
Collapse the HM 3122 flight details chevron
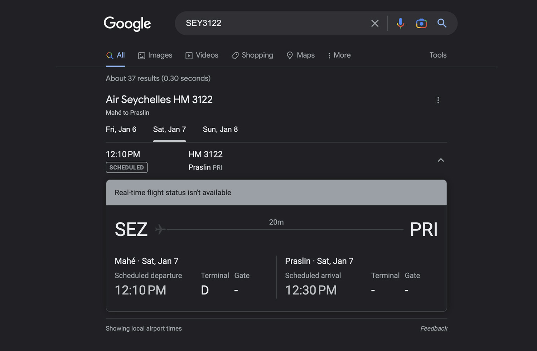441,160
